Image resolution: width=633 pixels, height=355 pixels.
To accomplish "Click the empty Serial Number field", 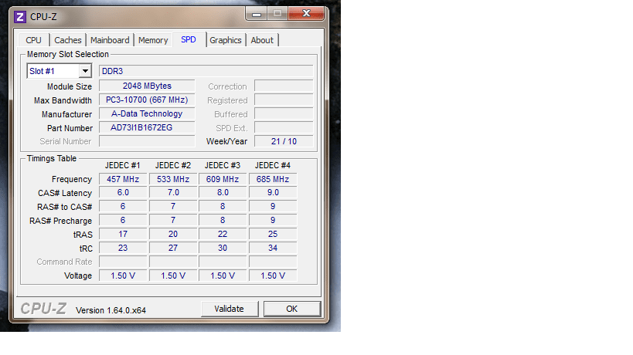I will click(x=147, y=141).
